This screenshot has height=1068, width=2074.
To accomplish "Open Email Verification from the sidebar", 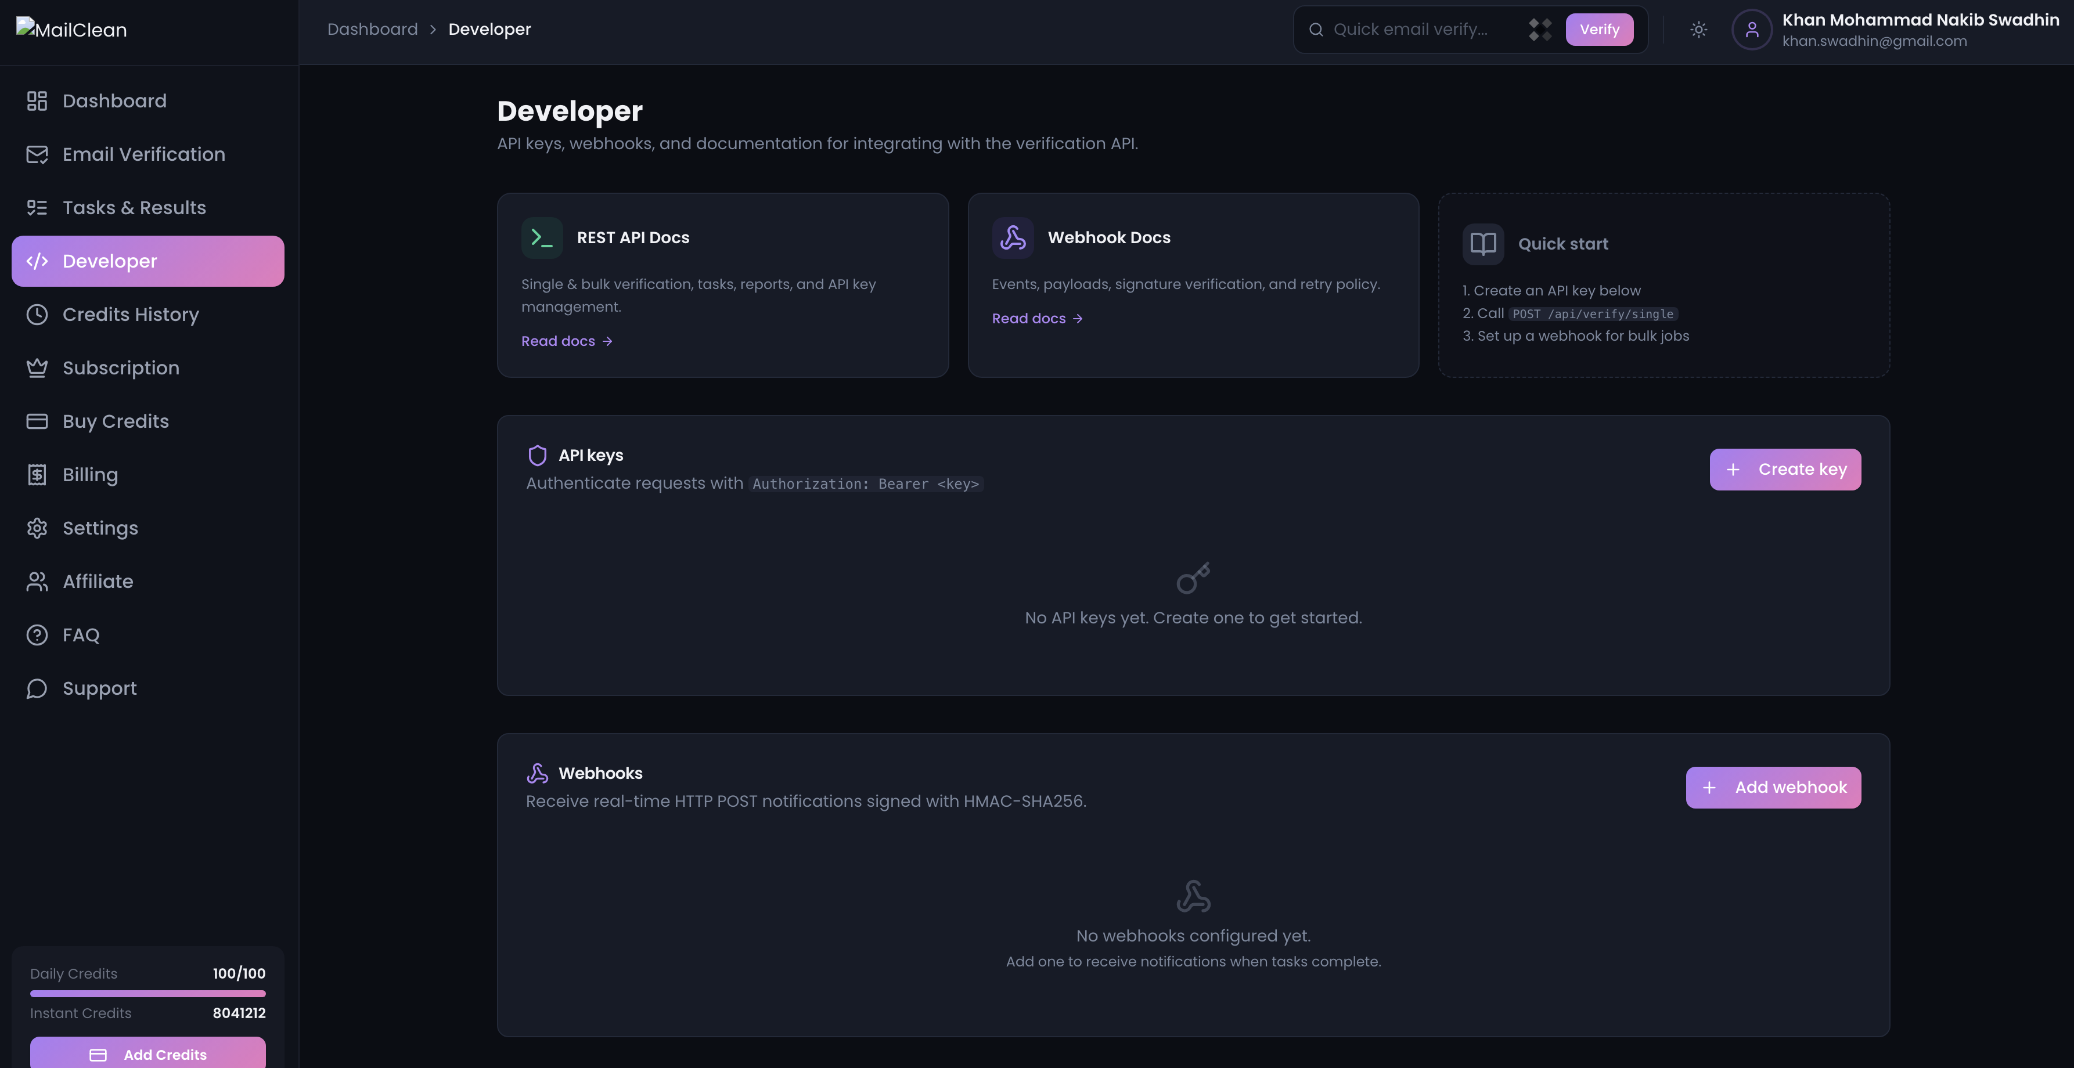I will [x=143, y=154].
